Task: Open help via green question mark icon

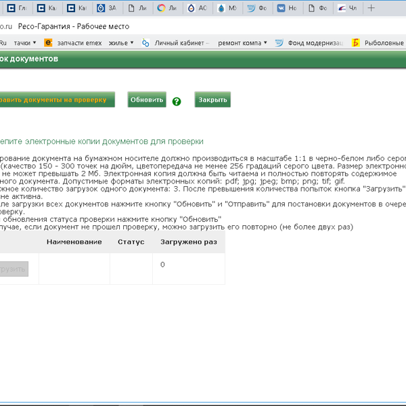Action: 177,101
